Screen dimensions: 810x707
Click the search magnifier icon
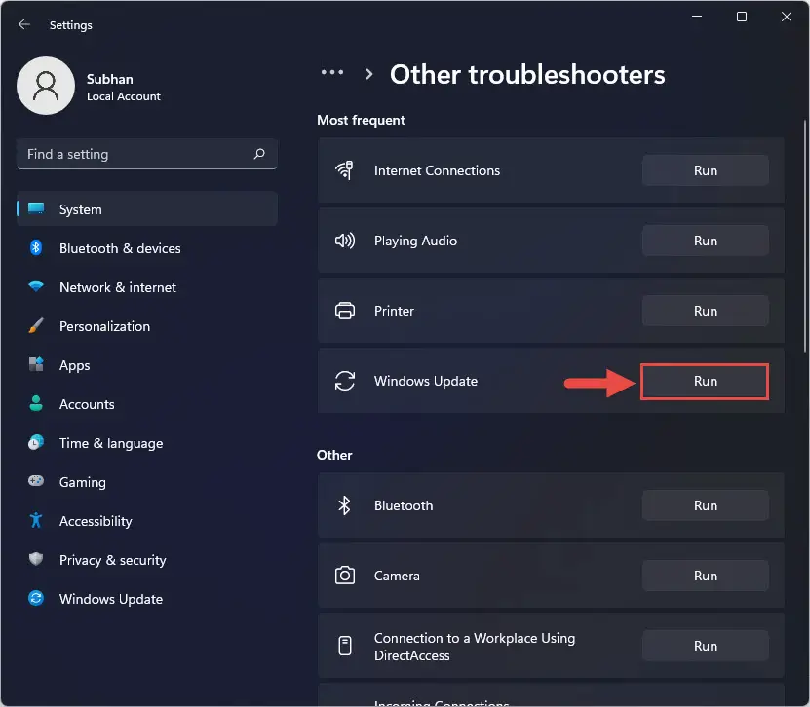[x=259, y=154]
